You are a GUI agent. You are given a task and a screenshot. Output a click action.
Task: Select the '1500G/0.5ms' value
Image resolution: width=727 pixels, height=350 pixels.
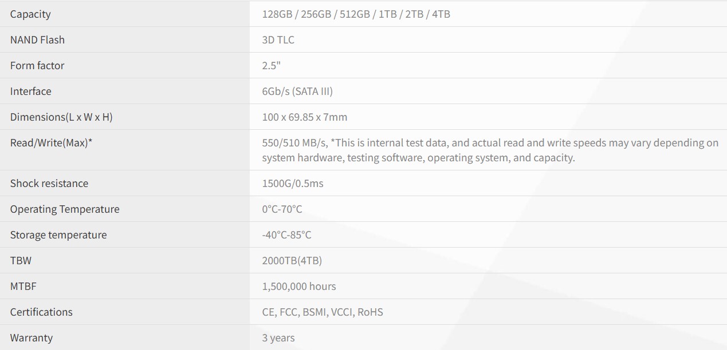point(293,183)
